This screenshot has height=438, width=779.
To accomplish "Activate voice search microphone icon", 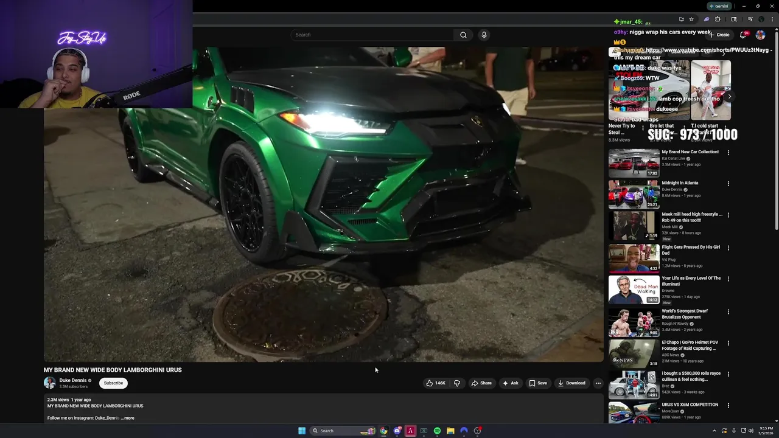I will pos(484,35).
